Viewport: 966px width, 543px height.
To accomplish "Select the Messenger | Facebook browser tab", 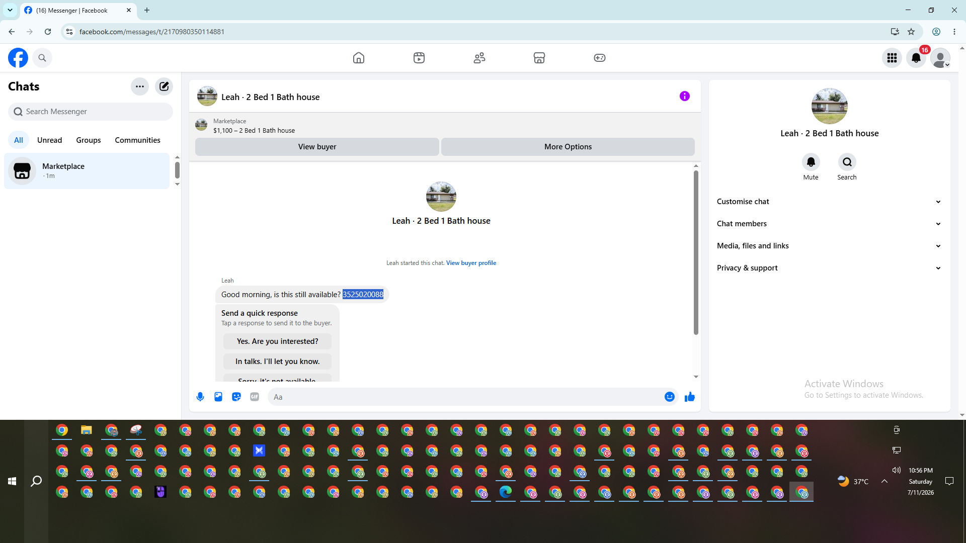I will pos(78,10).
